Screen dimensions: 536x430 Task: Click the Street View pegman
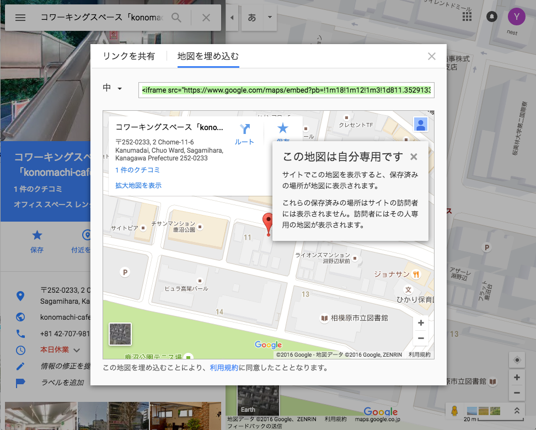pos(454,410)
